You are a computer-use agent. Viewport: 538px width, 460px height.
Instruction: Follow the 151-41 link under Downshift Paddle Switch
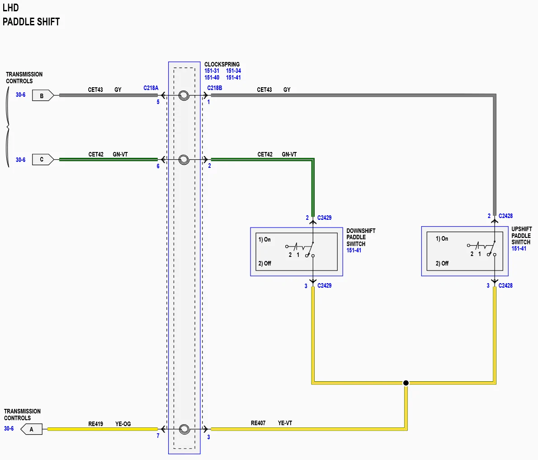[x=354, y=251]
